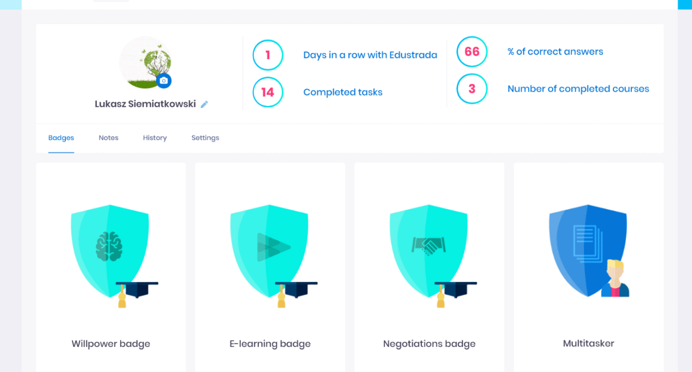Click the circle showing 1 day streak
The image size is (692, 372).
pyautogui.click(x=268, y=55)
